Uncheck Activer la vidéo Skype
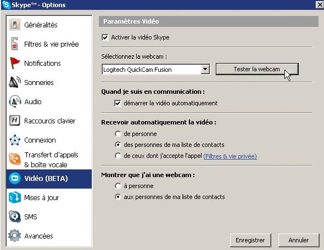The height and width of the screenshot is (250, 324). point(105,37)
